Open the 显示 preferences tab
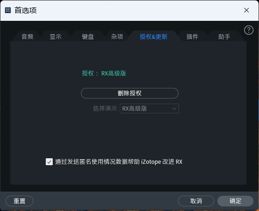Image resolution: width=259 pixels, height=211 pixels. (55, 37)
